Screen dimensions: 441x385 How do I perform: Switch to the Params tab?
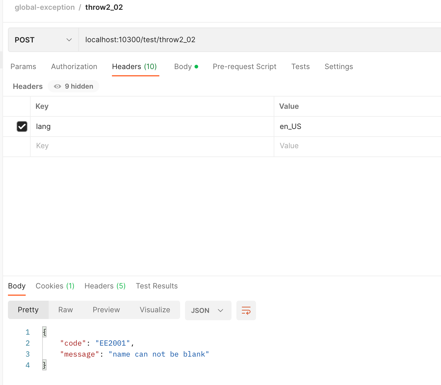(23, 67)
